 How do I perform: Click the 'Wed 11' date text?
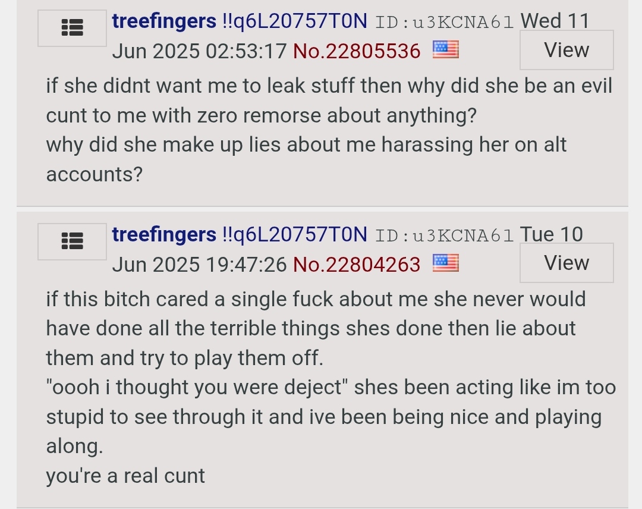(554, 21)
